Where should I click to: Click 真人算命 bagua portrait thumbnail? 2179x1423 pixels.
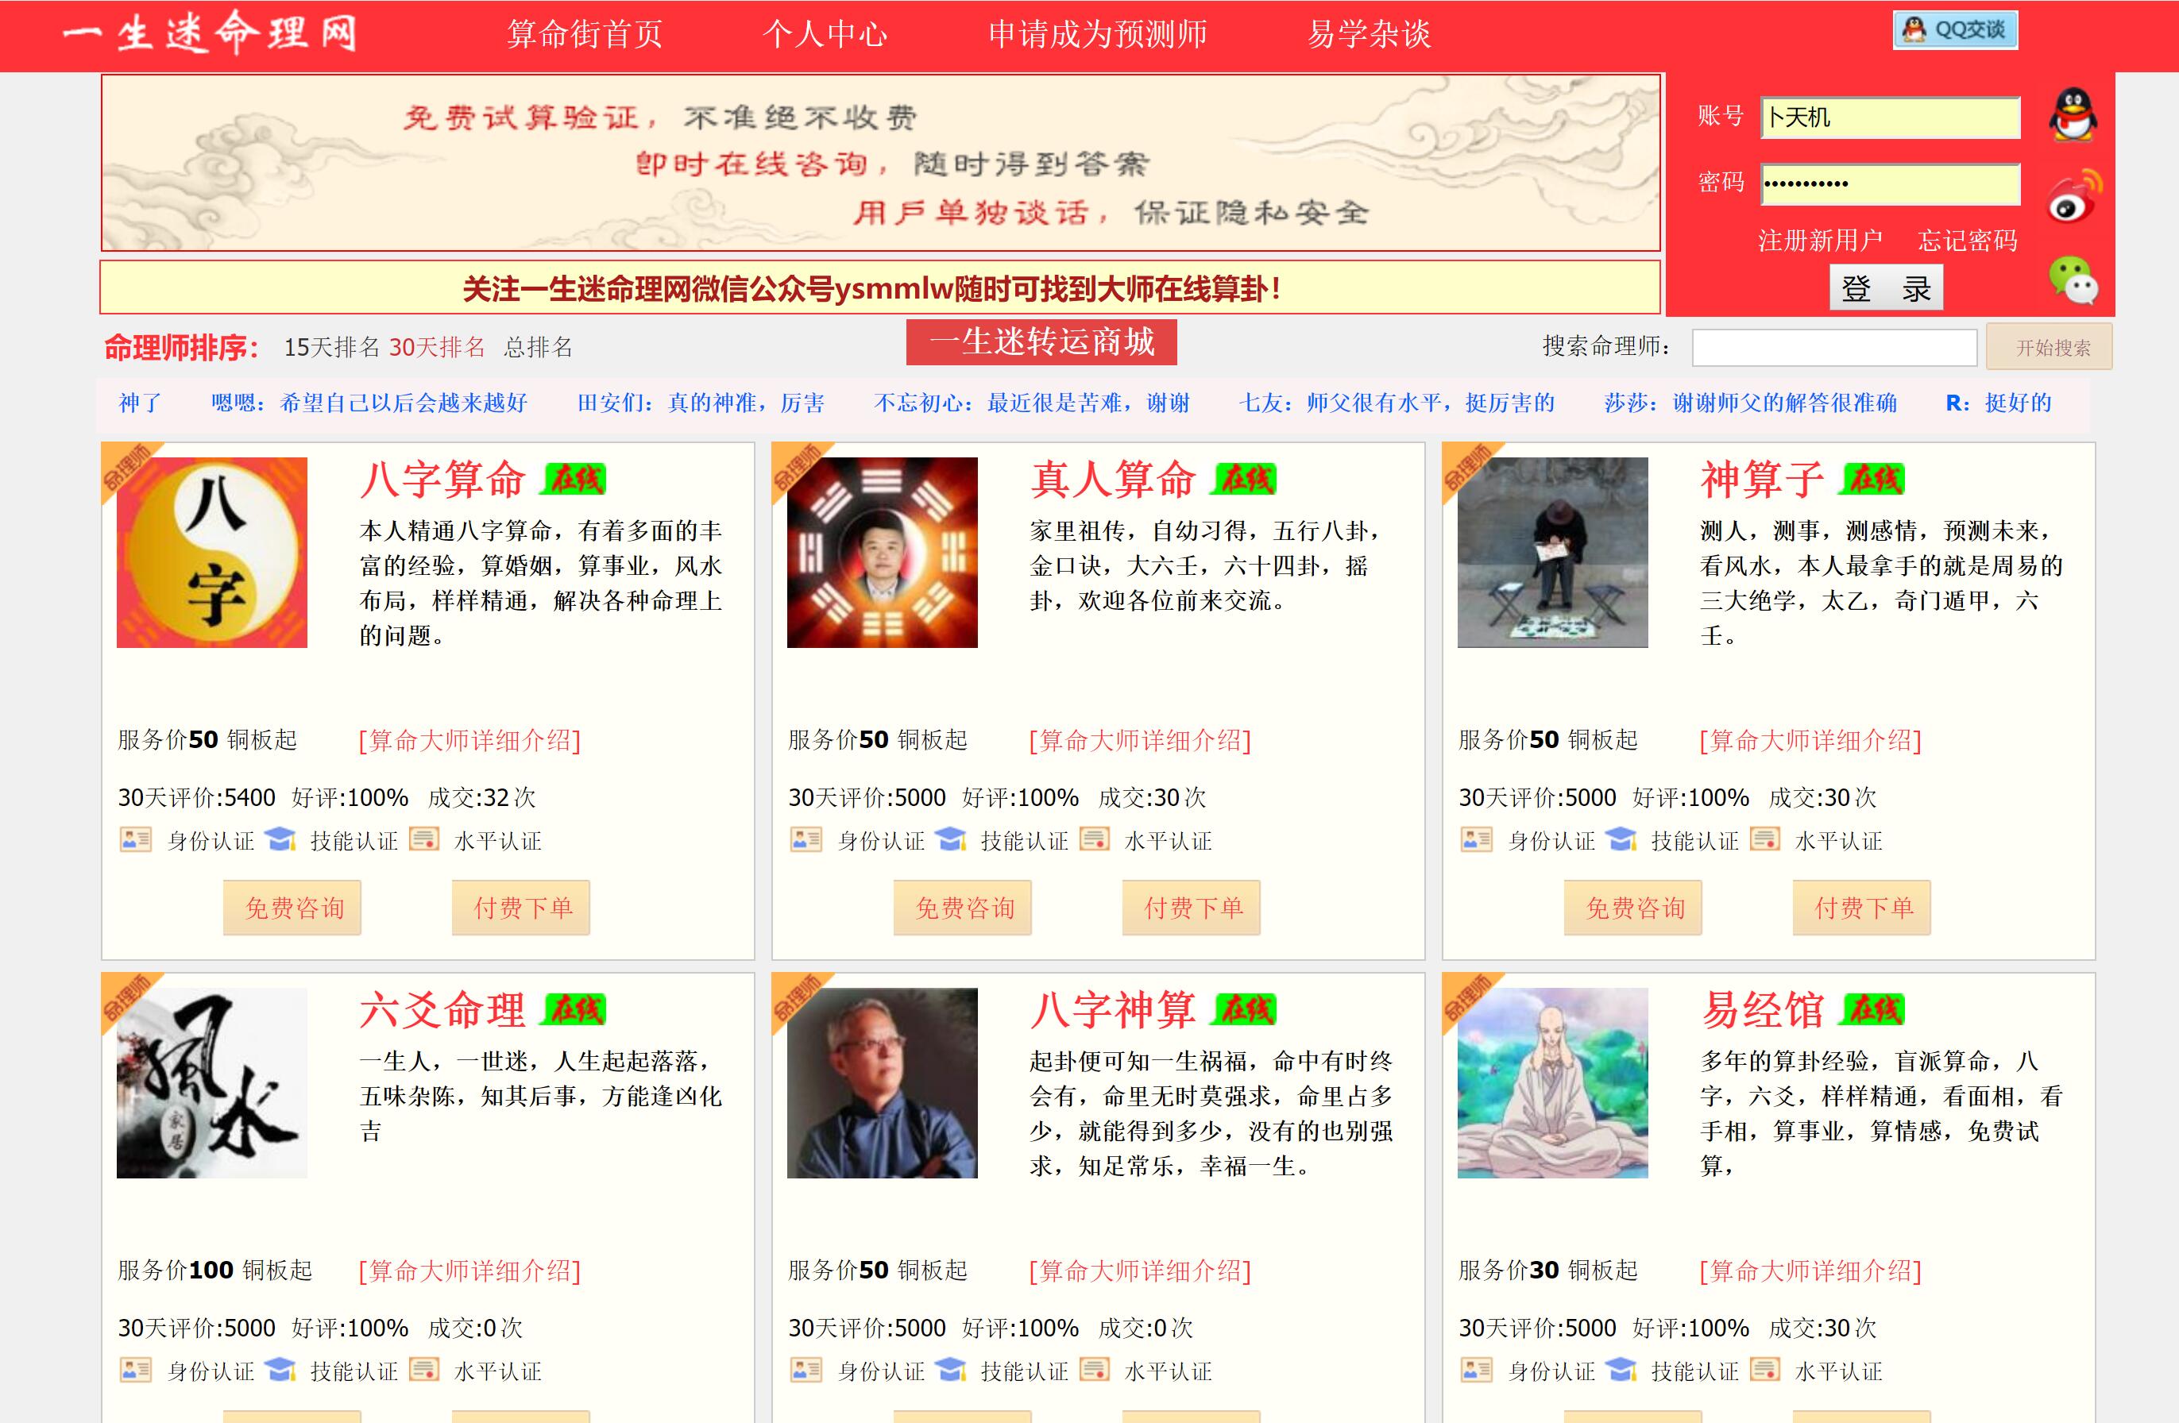[883, 553]
